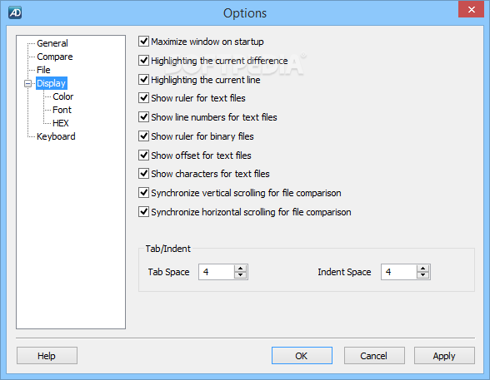
Task: Open Help for options dialog
Action: (47, 356)
